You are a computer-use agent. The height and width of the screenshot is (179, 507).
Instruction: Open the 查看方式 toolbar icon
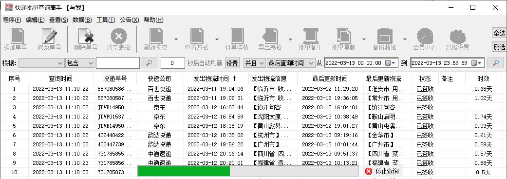[196, 36]
